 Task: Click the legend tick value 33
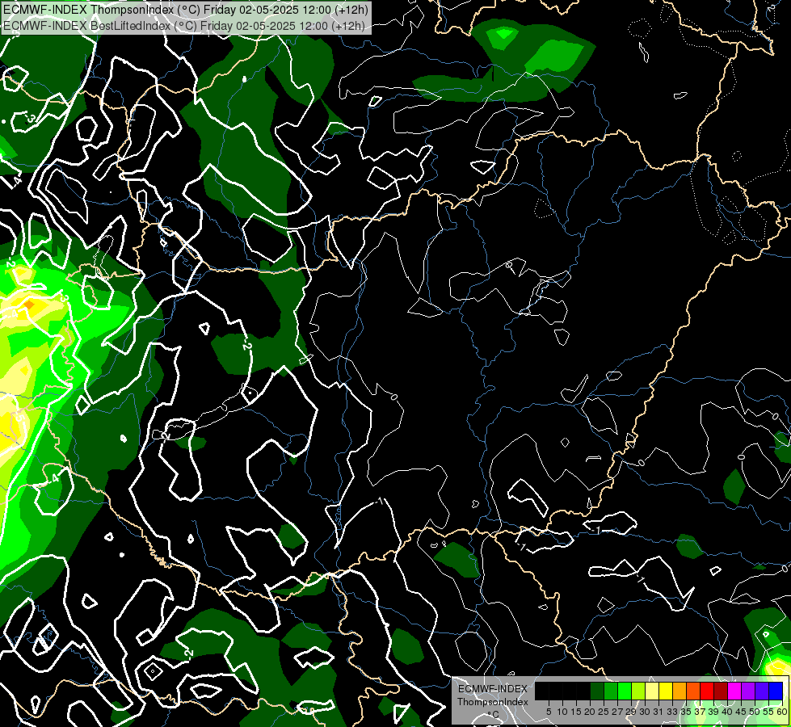(x=672, y=712)
